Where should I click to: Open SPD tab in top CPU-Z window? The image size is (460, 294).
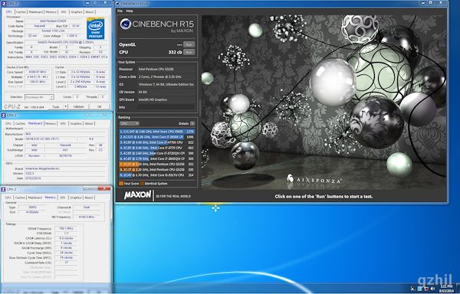64,12
